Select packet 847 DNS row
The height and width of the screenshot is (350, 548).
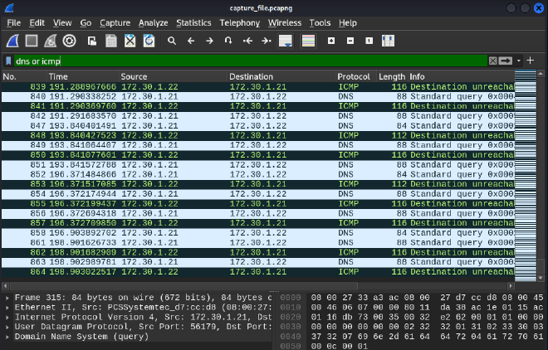tap(258, 125)
